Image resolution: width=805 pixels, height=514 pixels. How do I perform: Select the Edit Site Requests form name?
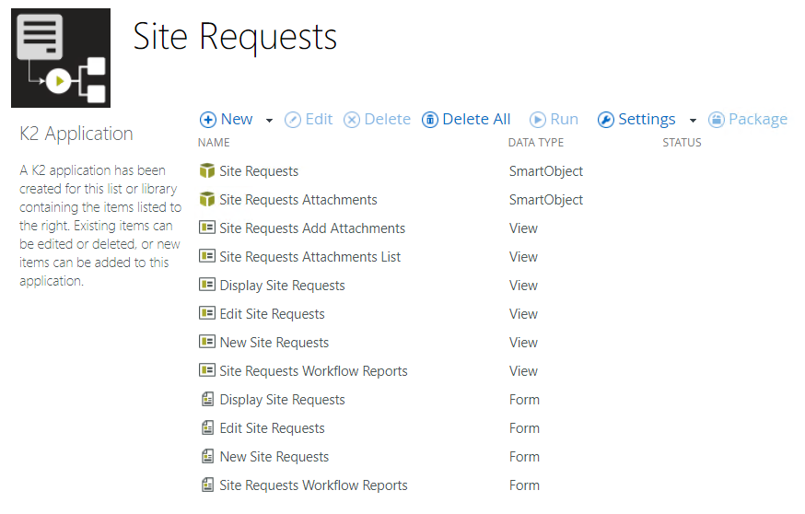click(272, 428)
